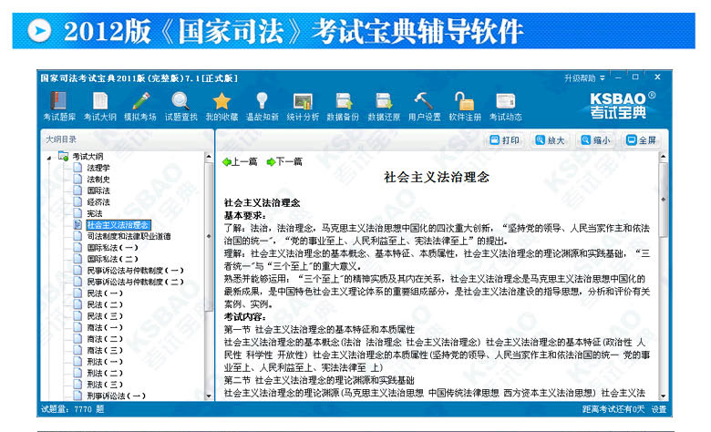Click the 缩小 zoom out button

(596, 140)
